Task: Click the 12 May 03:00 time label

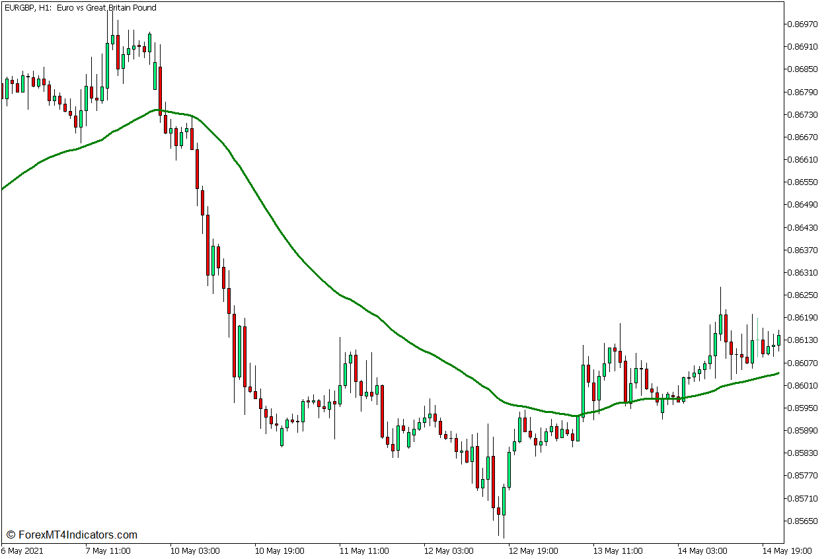Action: [447, 550]
